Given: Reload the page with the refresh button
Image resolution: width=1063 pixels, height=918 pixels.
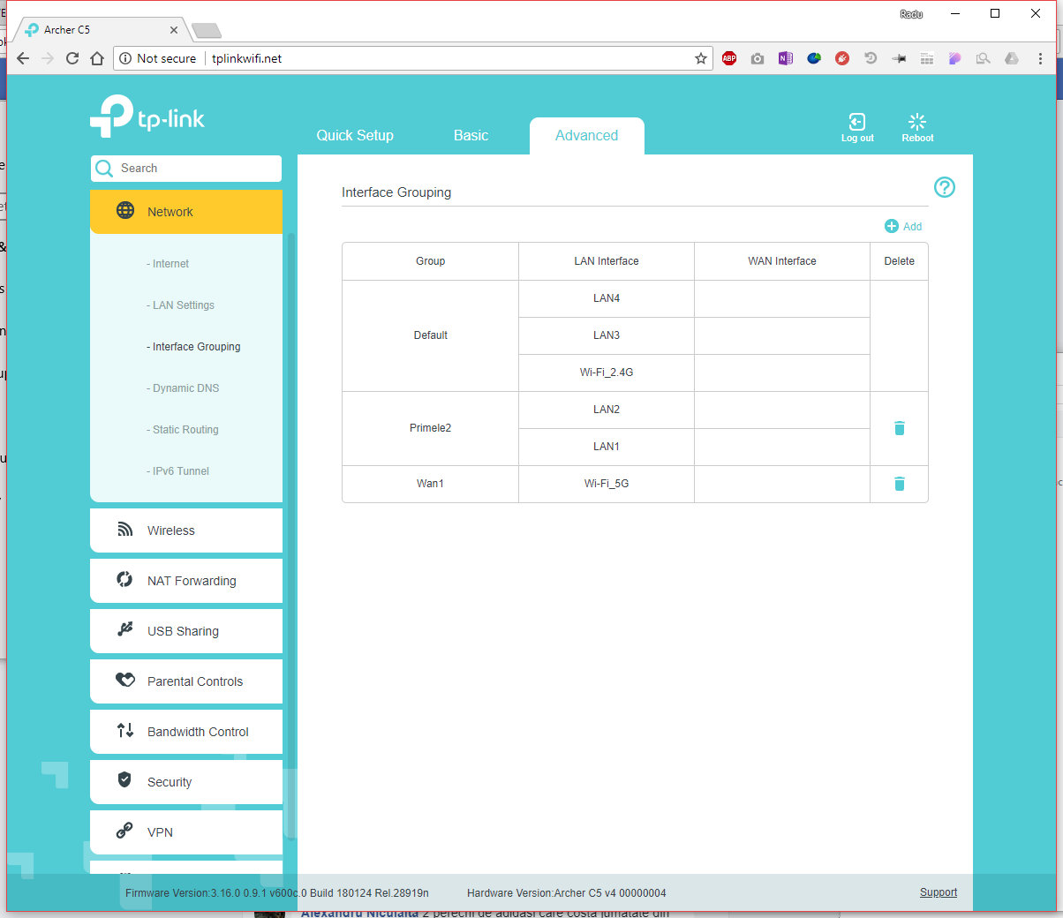Looking at the screenshot, I should (x=72, y=58).
